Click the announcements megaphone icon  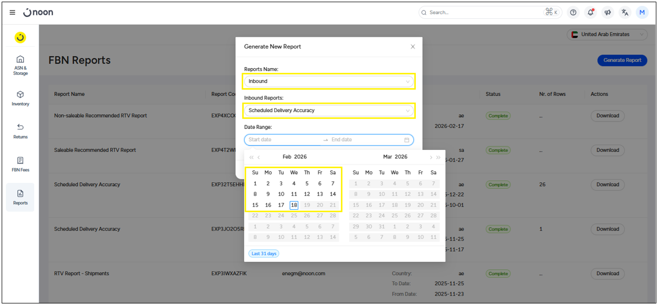(608, 13)
